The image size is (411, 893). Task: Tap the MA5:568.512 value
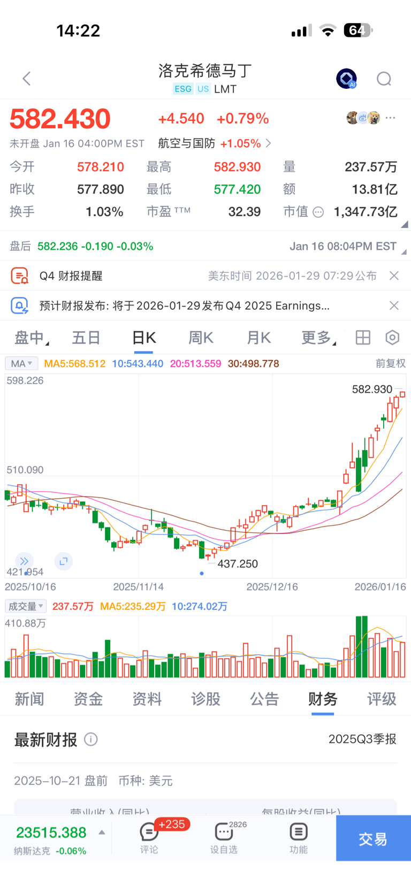click(x=75, y=364)
